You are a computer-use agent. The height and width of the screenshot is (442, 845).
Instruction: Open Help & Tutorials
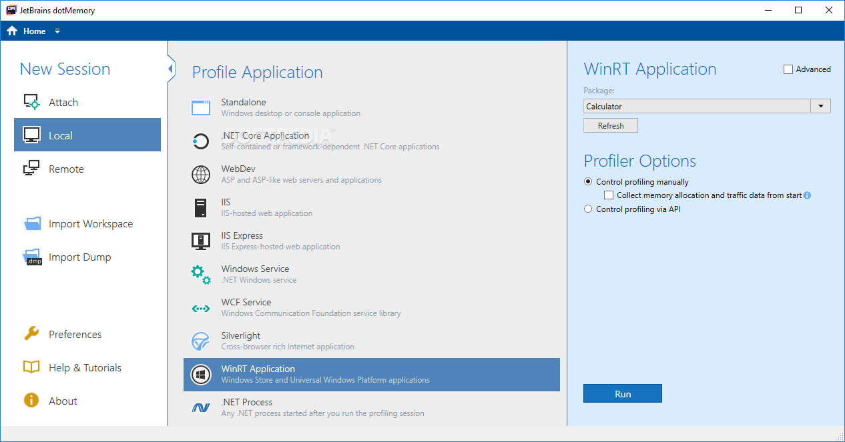pos(87,367)
